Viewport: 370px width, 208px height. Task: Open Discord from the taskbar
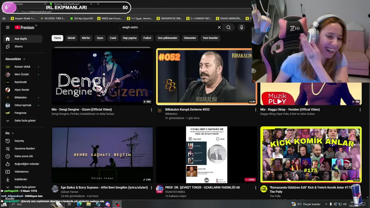[x=108, y=204]
